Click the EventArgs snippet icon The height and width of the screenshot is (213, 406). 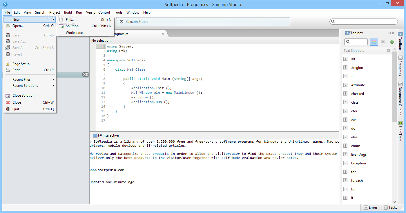coord(345,154)
